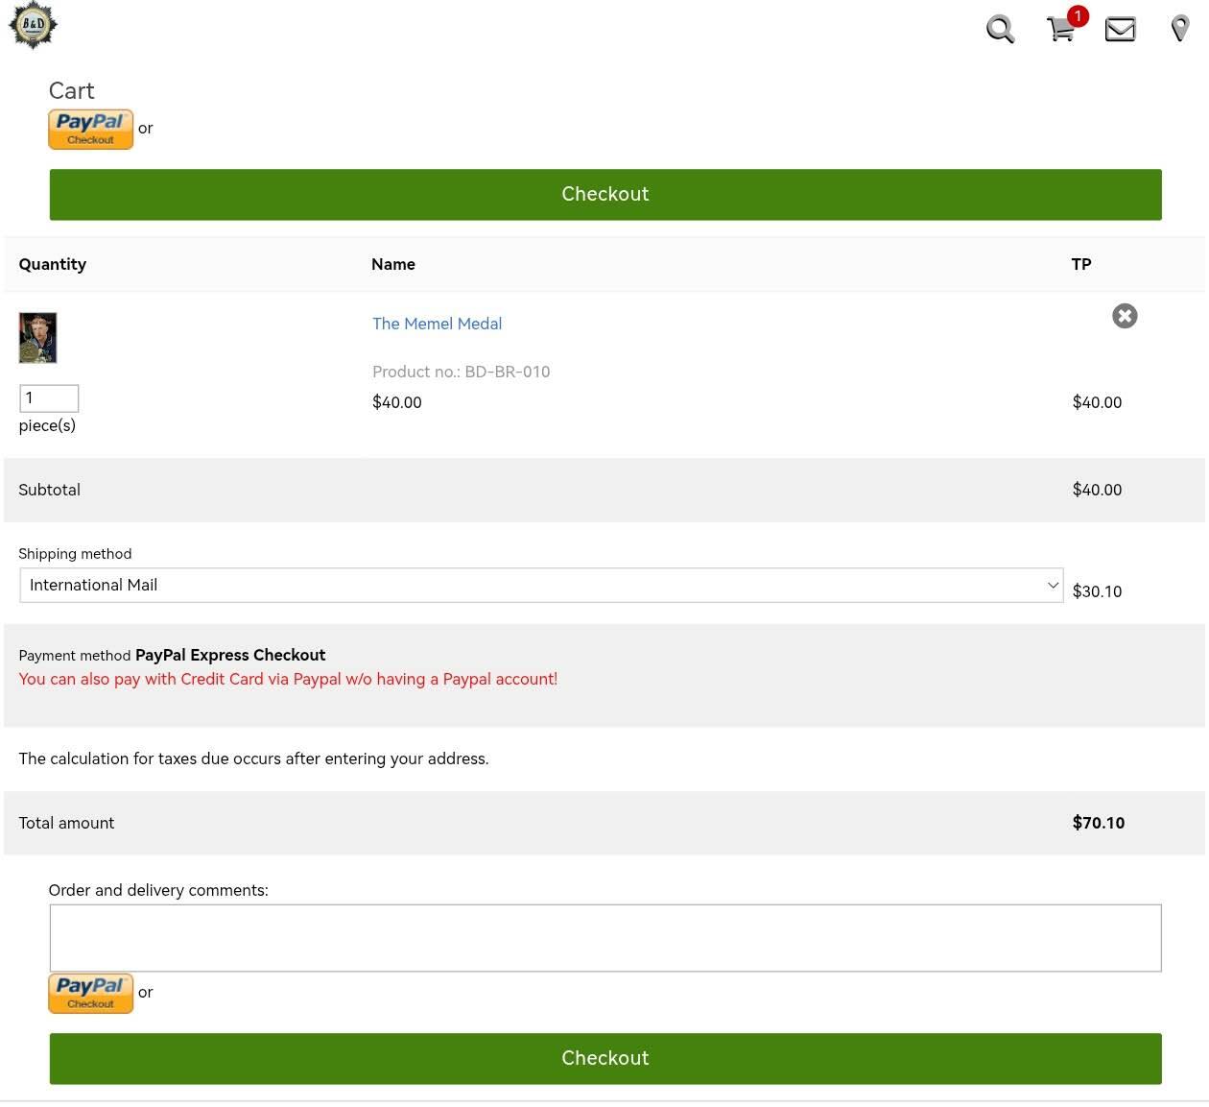1209x1107 pixels.
Task: Click the location pin icon
Action: (1180, 29)
